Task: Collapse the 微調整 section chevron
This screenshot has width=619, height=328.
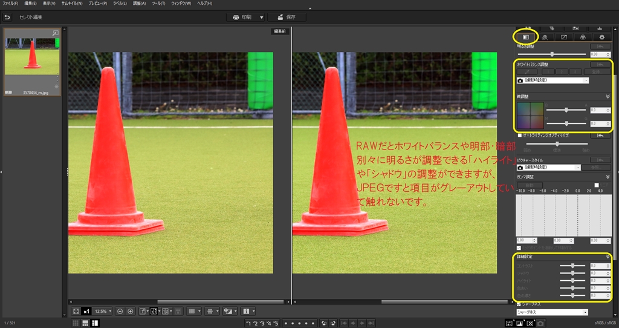Action: [608, 96]
